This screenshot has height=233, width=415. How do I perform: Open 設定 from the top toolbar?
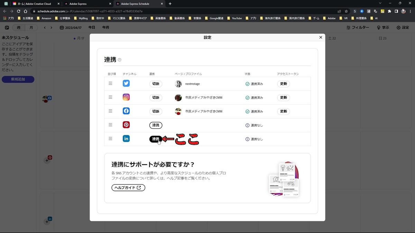(403, 28)
